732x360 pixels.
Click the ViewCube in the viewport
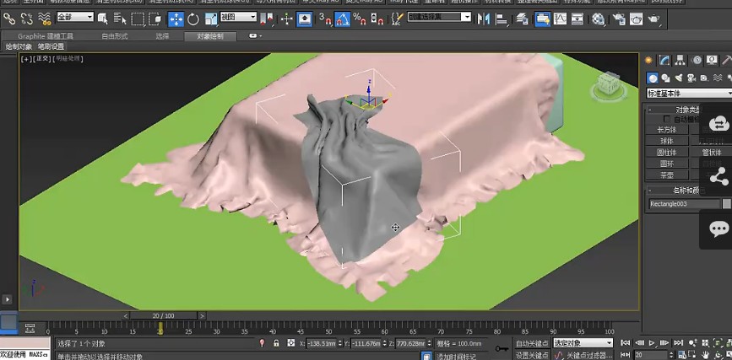605,84
